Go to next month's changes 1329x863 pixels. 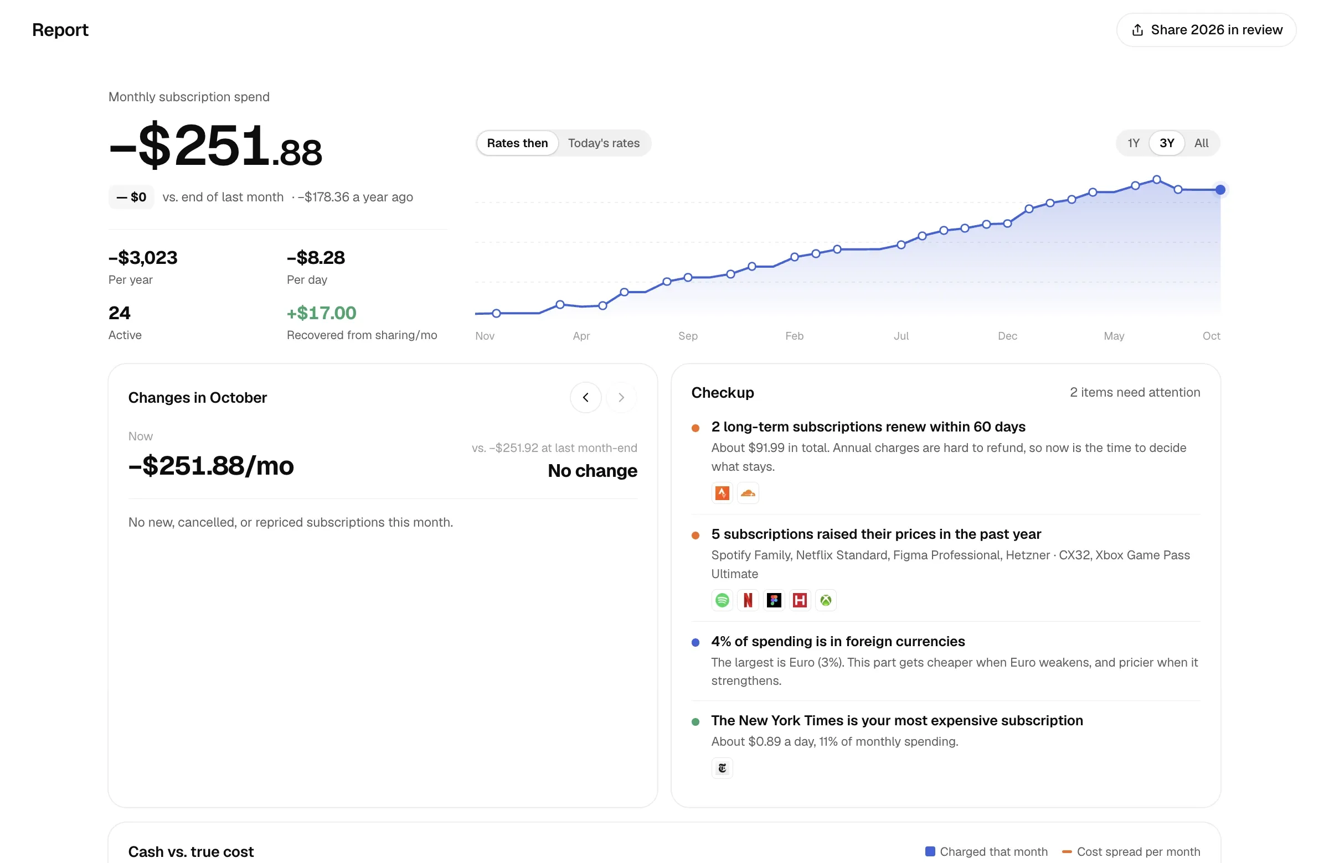coord(621,397)
